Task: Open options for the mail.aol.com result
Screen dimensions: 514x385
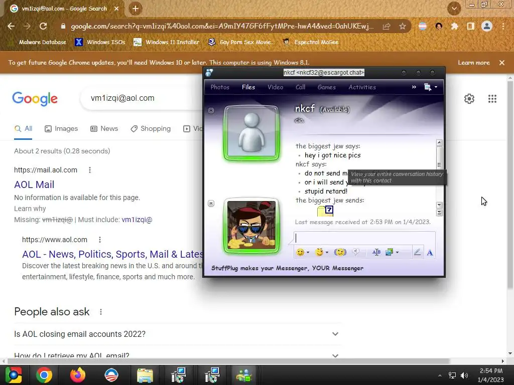Action: (90, 170)
